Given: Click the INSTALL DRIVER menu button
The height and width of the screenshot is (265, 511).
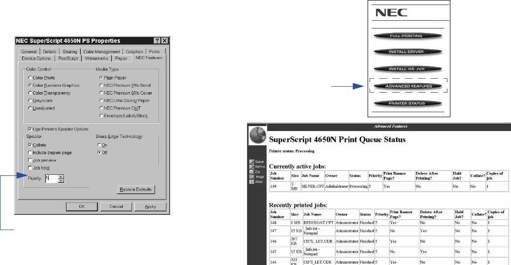Looking at the screenshot, I should point(408,52).
